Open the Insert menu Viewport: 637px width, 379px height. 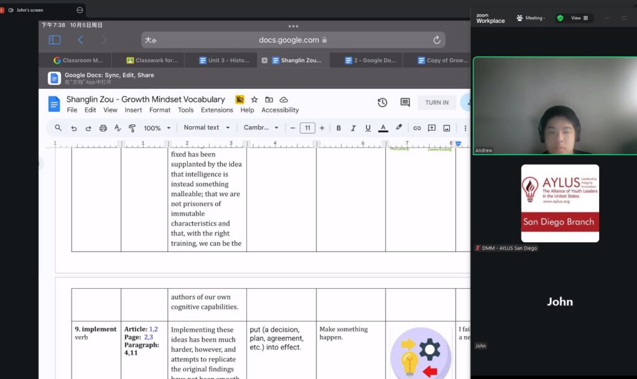133,110
